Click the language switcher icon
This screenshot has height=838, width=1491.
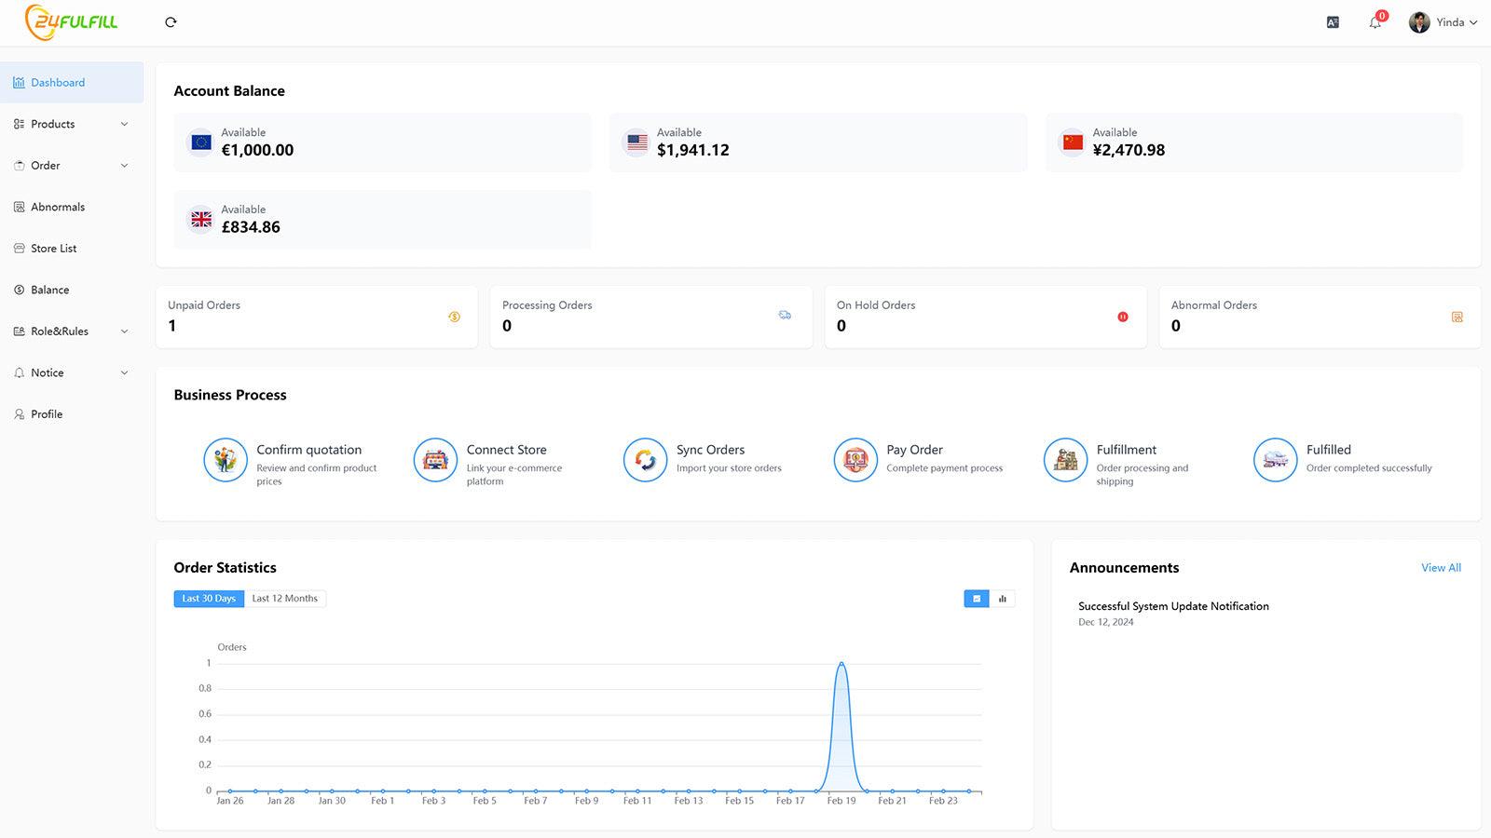coord(1332,21)
